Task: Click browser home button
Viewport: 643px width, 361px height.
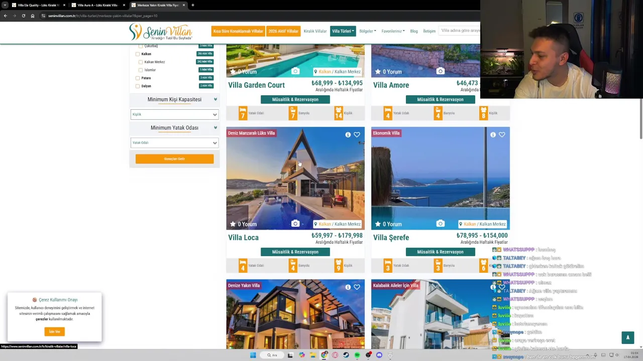Action: (x=32, y=16)
